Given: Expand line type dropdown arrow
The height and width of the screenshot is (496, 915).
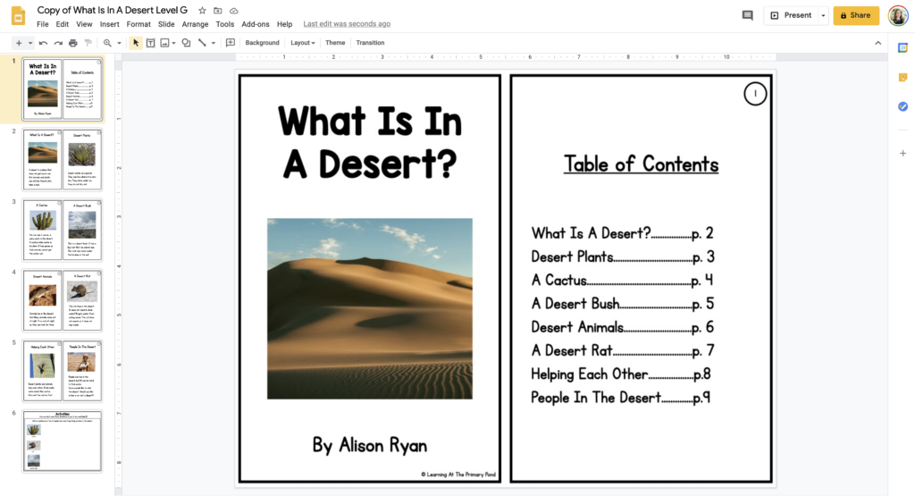Looking at the screenshot, I should [213, 43].
